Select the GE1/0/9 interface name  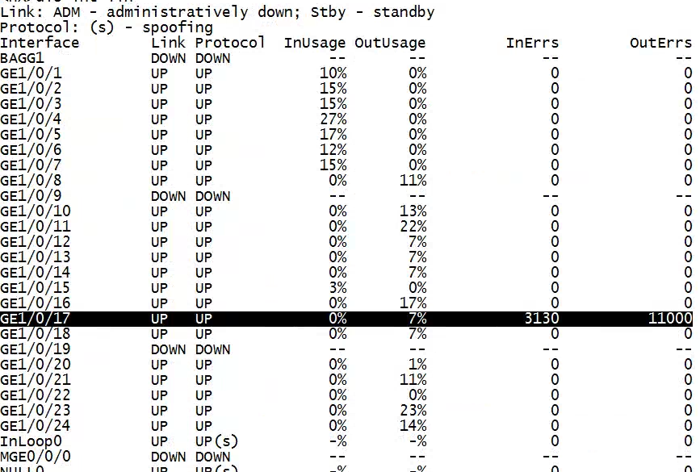[x=31, y=196]
